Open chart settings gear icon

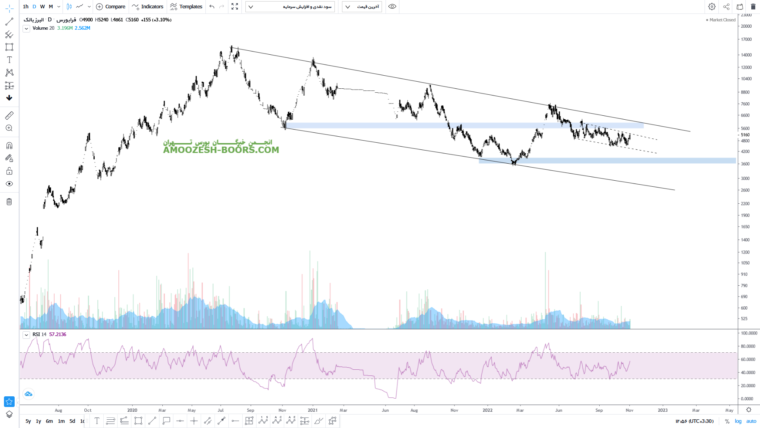click(x=712, y=7)
